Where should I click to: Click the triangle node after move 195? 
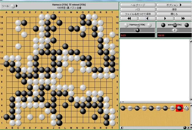186,108
